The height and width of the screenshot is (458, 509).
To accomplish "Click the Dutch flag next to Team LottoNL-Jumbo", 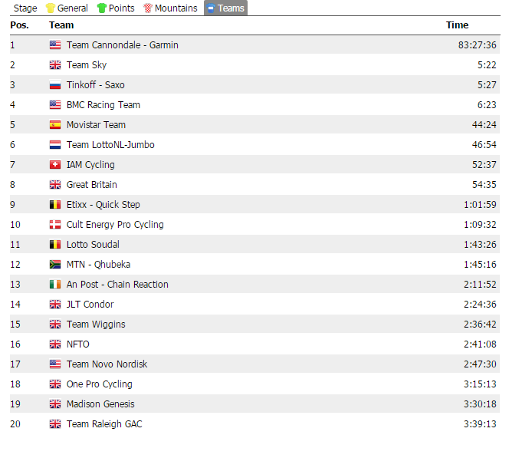I will pos(55,144).
